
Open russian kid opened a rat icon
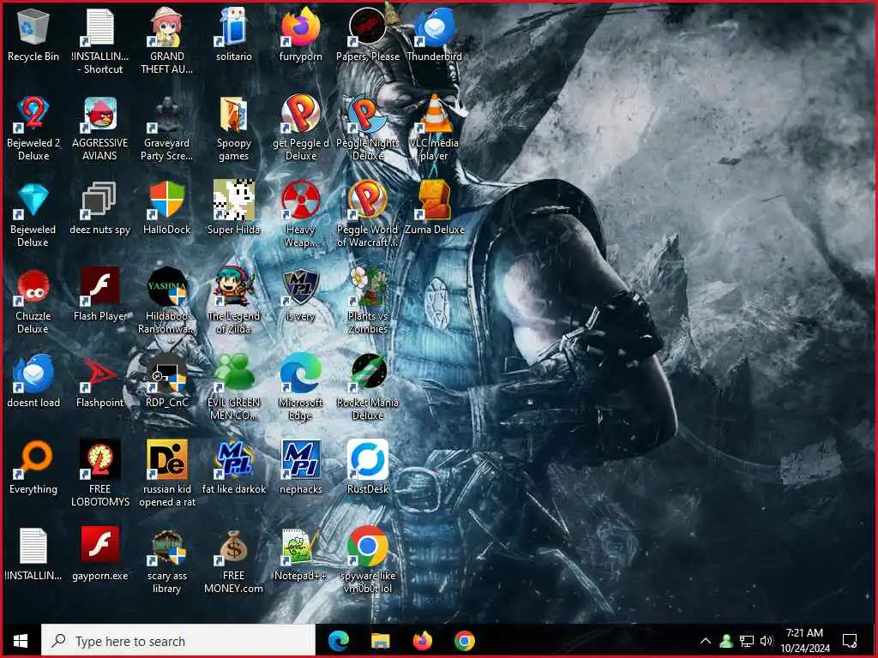(x=167, y=474)
